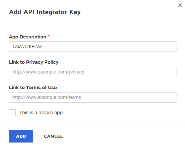Click the 'This is a mobile app.' label
The image size is (185, 147).
(x=42, y=113)
